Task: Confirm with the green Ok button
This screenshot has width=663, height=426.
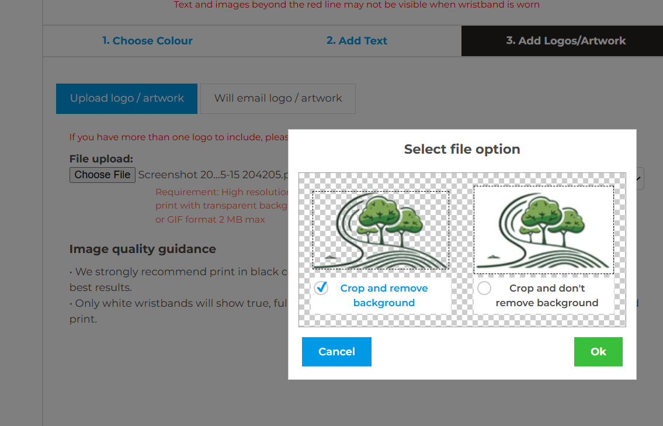Action: [x=598, y=352]
